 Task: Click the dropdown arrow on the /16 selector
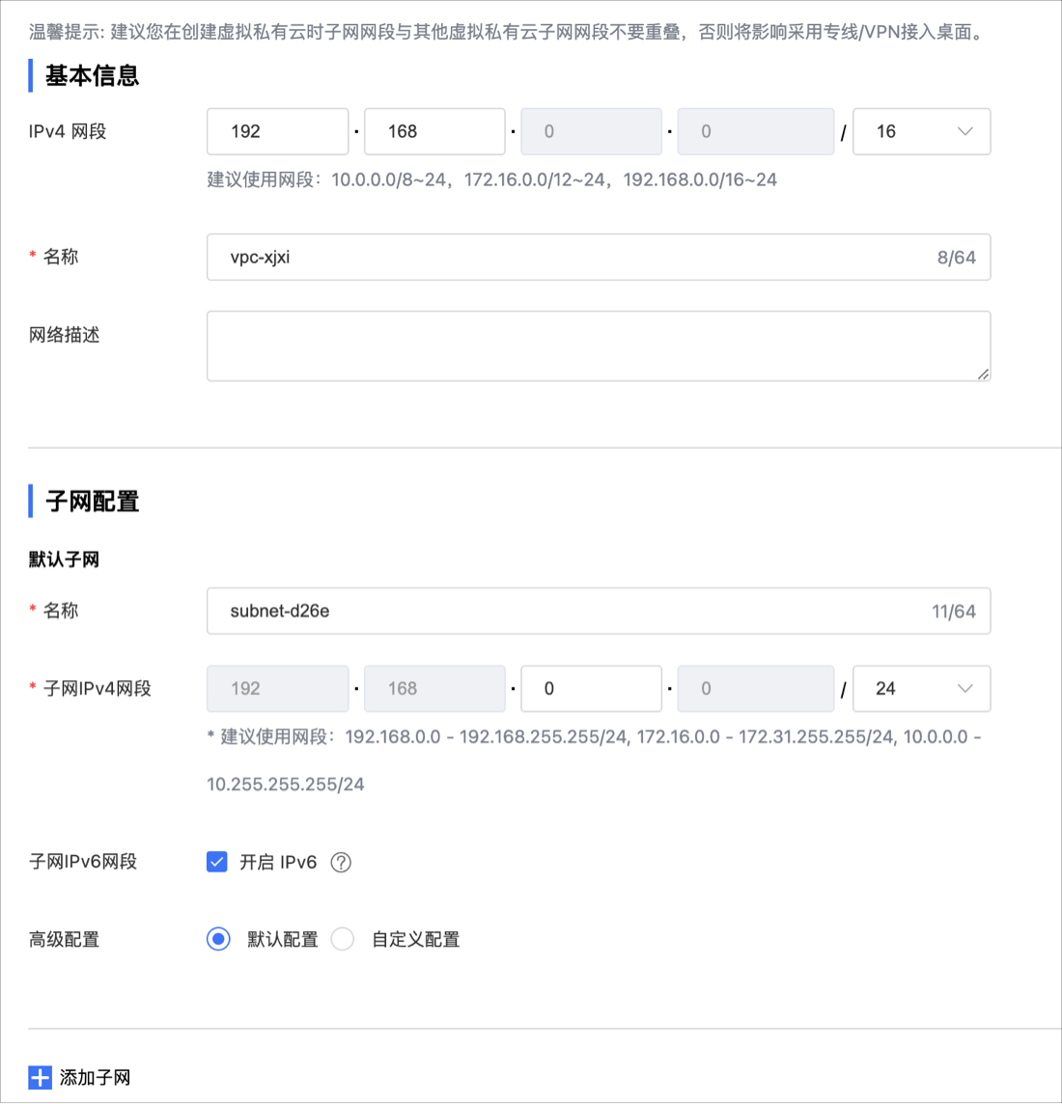964,131
